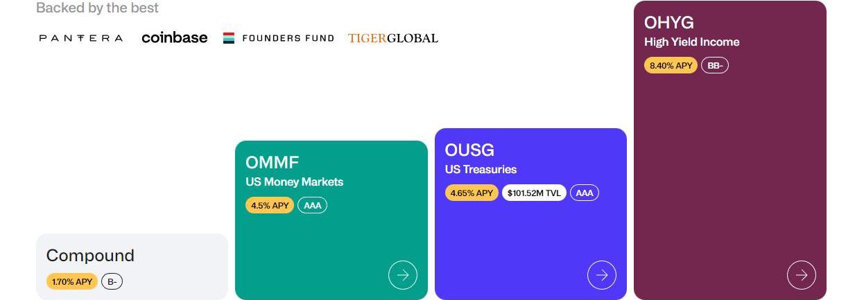The width and height of the screenshot is (864, 300).
Task: Open the Compound card title
Action: click(x=90, y=255)
